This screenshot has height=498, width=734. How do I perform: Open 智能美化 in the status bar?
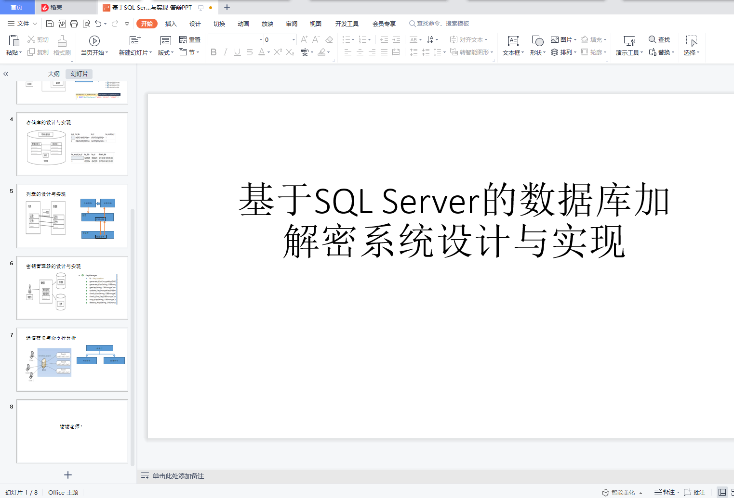[x=622, y=492]
